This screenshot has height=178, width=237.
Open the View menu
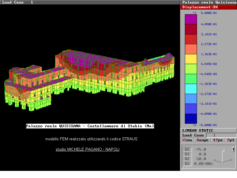pos(187,140)
